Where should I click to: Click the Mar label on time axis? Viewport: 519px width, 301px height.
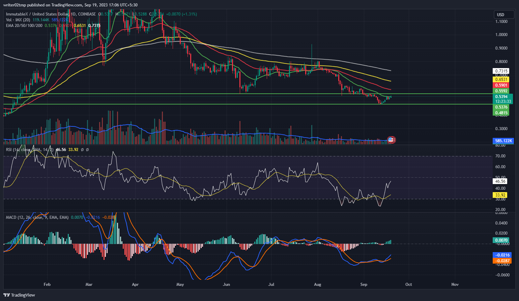pos(89,284)
